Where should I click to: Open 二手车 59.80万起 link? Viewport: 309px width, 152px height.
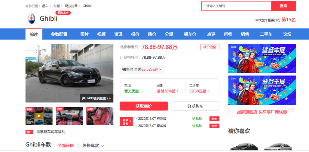tap(199, 91)
